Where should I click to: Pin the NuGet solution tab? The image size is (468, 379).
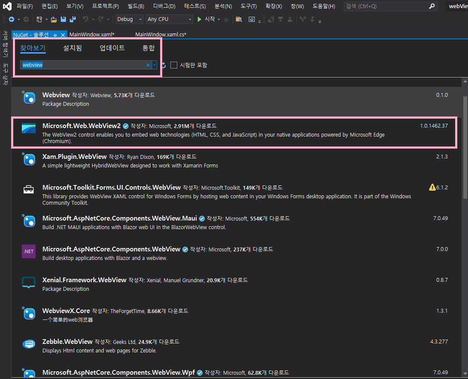tap(55, 35)
